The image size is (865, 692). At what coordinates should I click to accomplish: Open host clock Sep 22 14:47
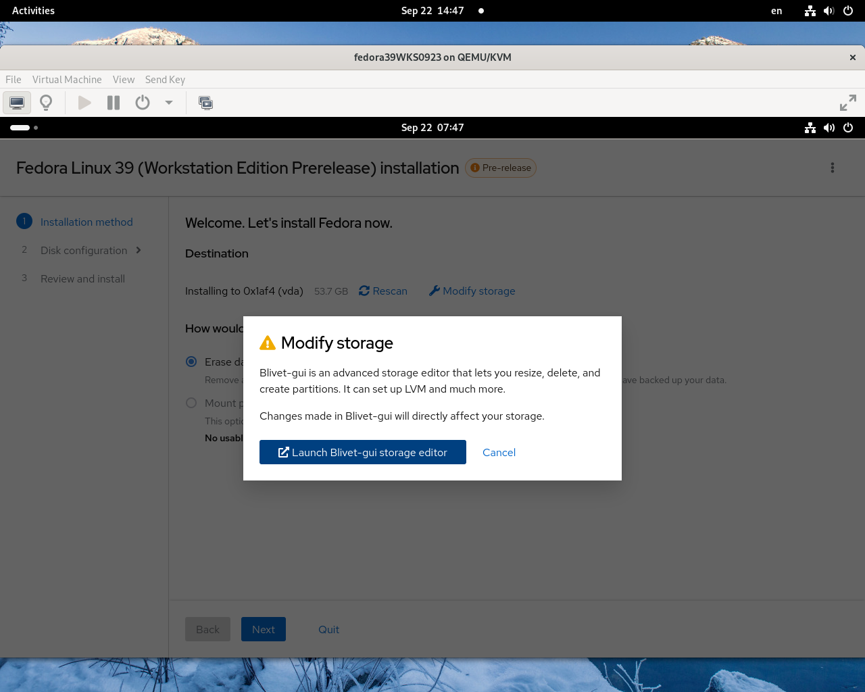(432, 11)
